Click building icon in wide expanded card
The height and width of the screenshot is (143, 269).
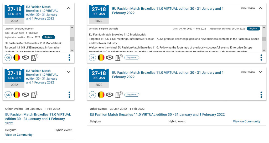tap(119, 58)
